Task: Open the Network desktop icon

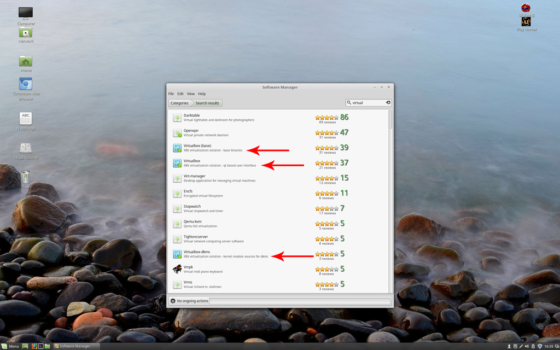Action: tap(26, 32)
